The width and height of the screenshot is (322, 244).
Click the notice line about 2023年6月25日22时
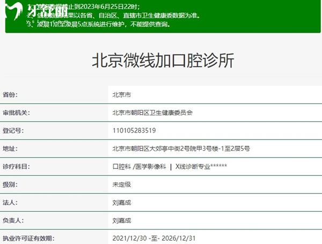[84, 7]
